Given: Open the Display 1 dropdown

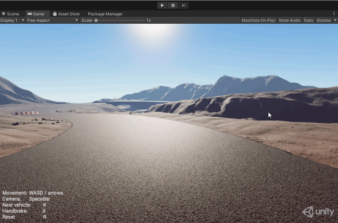Looking at the screenshot, I should coord(13,20).
